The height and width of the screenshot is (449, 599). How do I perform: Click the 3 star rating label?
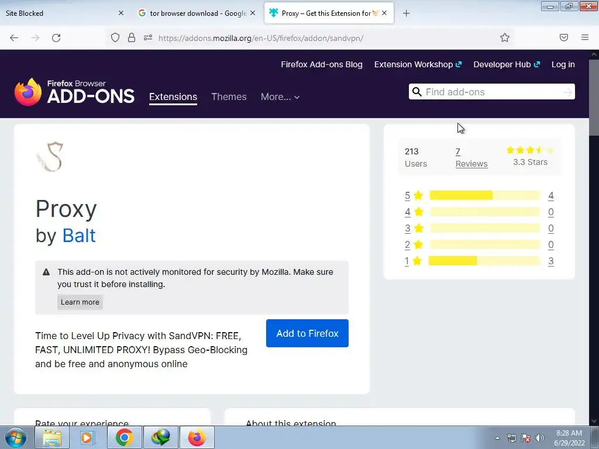(x=414, y=229)
